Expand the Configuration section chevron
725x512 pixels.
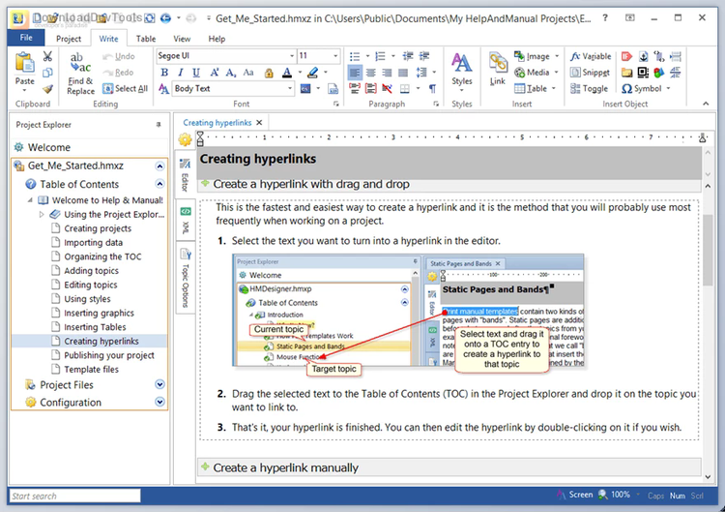point(159,402)
